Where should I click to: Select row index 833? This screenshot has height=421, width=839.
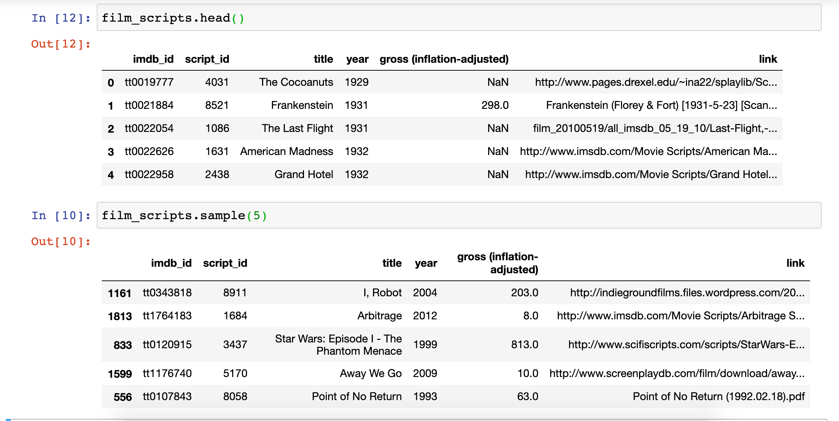(x=123, y=345)
